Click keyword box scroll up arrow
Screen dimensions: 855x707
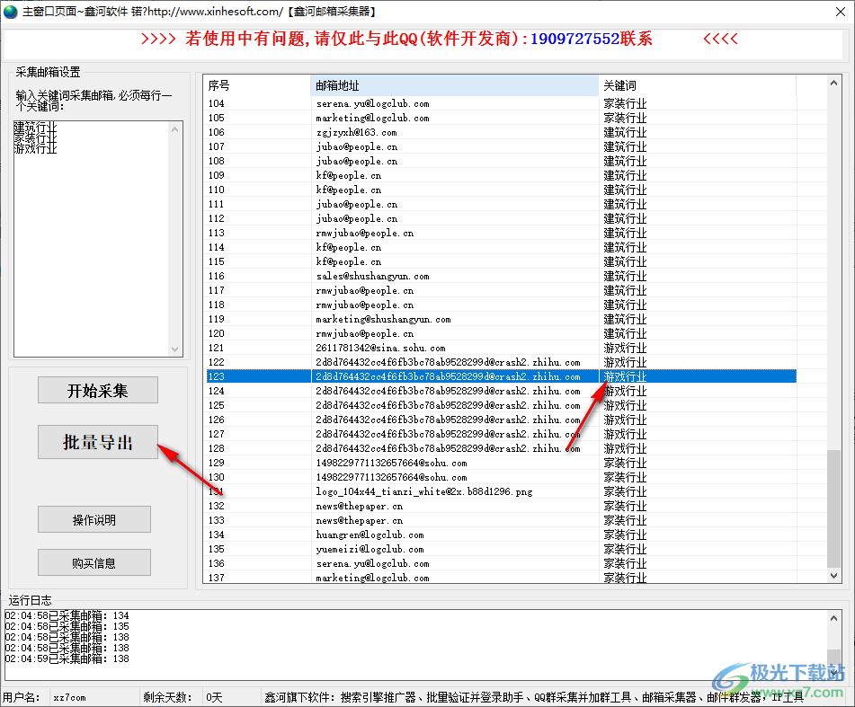point(175,129)
